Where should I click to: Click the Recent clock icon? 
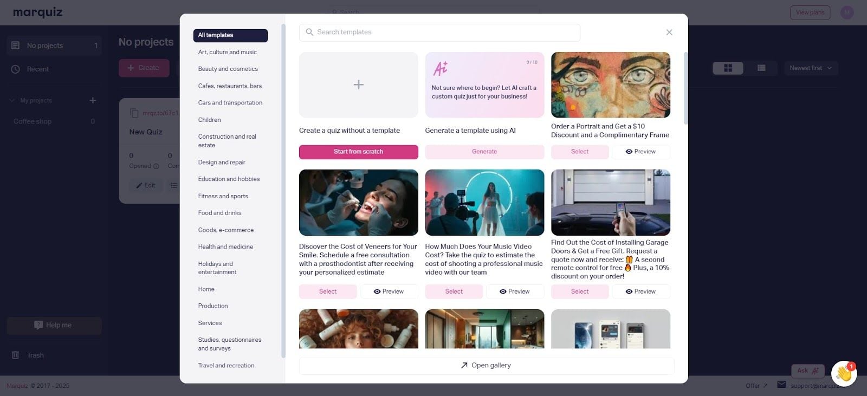pos(16,69)
